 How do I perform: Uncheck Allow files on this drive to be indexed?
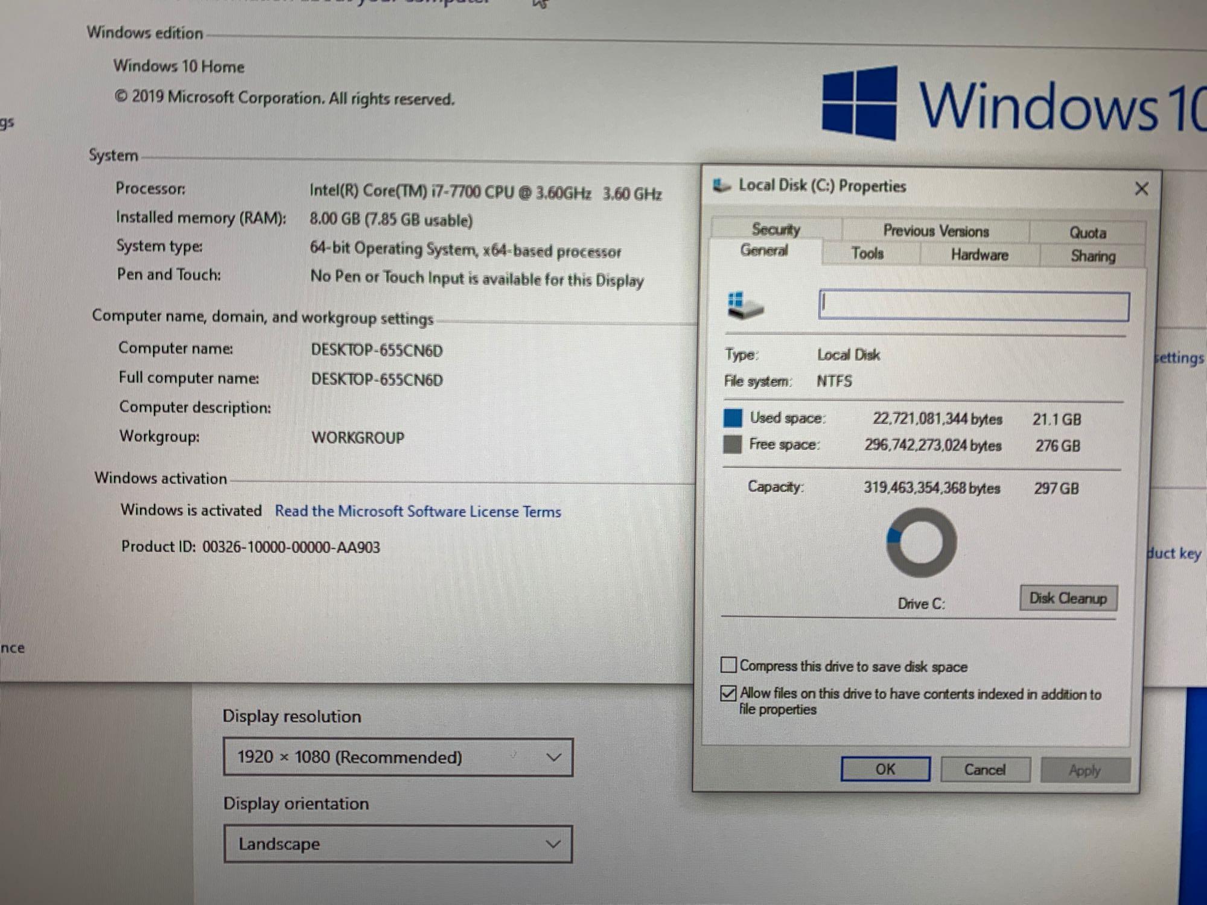[x=728, y=693]
